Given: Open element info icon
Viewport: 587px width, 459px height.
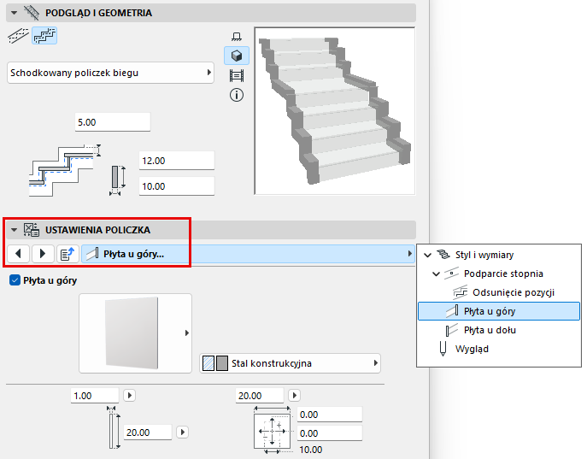Looking at the screenshot, I should pyautogui.click(x=236, y=95).
